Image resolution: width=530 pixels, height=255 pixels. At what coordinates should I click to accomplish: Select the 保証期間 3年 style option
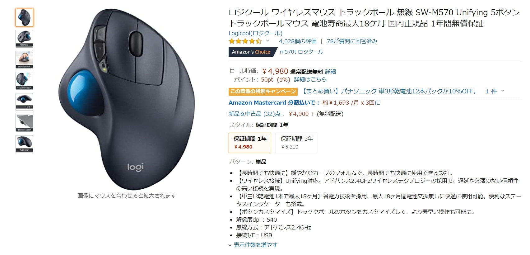[297, 143]
